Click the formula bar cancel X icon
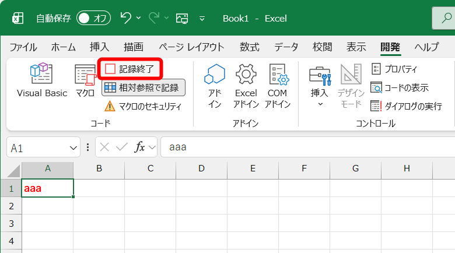This screenshot has height=253, width=455. tap(104, 147)
